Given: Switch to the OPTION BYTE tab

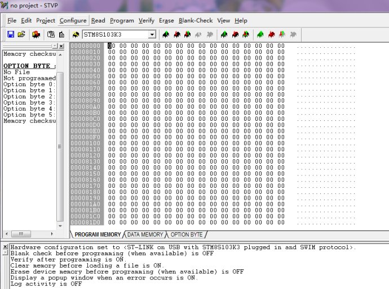Looking at the screenshot, I should [x=186, y=234].
